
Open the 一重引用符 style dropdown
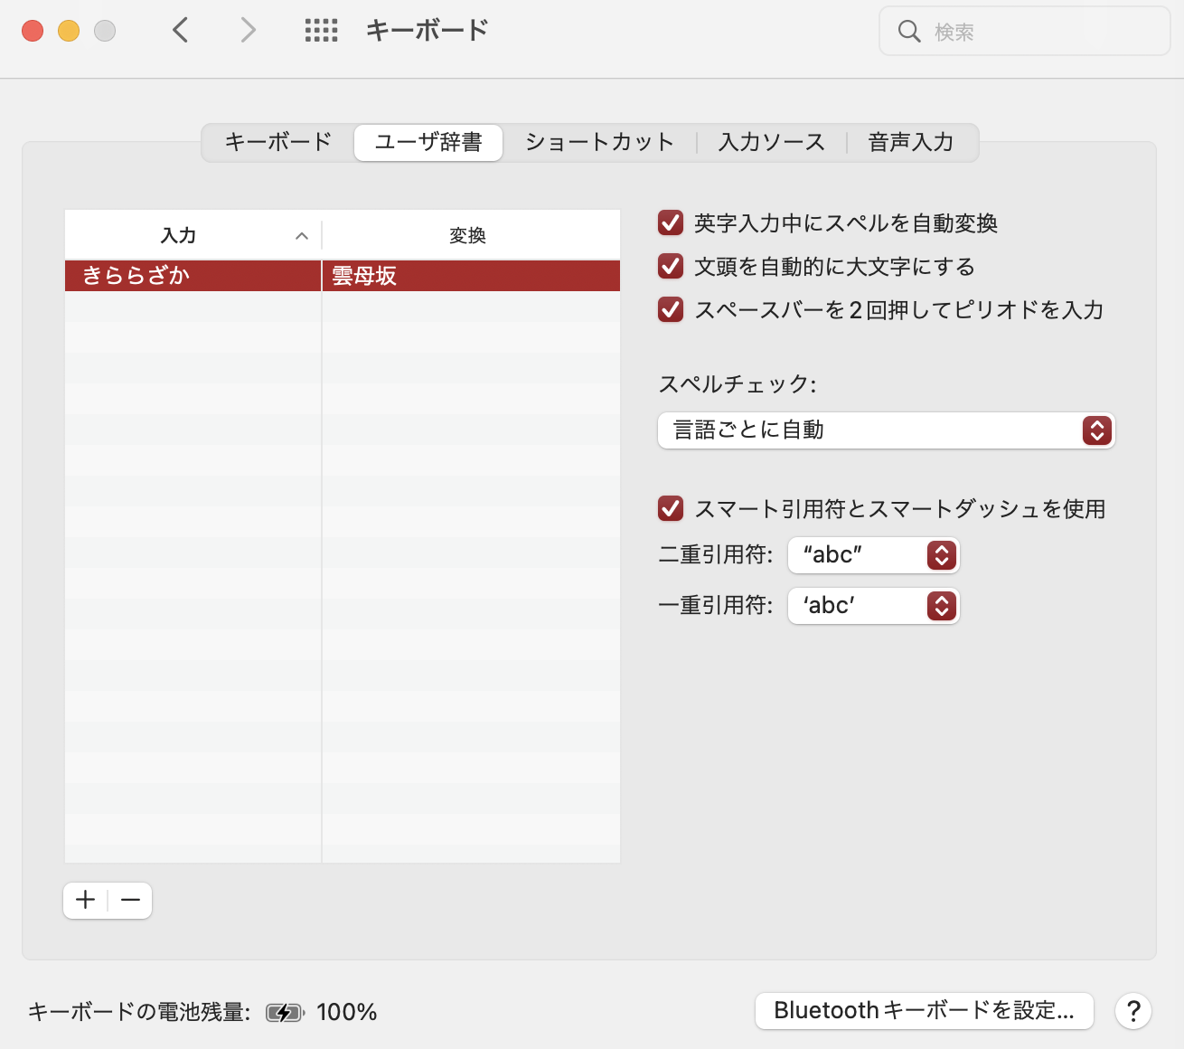pyautogui.click(x=873, y=606)
